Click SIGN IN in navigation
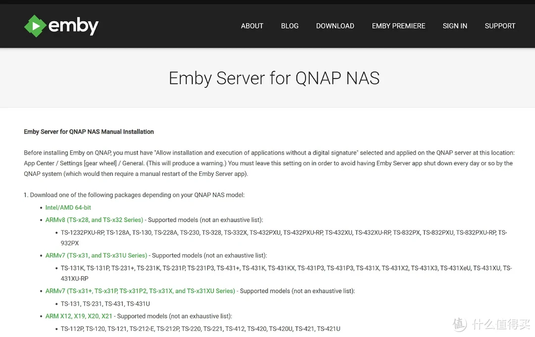The height and width of the screenshot is (337, 535). click(455, 26)
